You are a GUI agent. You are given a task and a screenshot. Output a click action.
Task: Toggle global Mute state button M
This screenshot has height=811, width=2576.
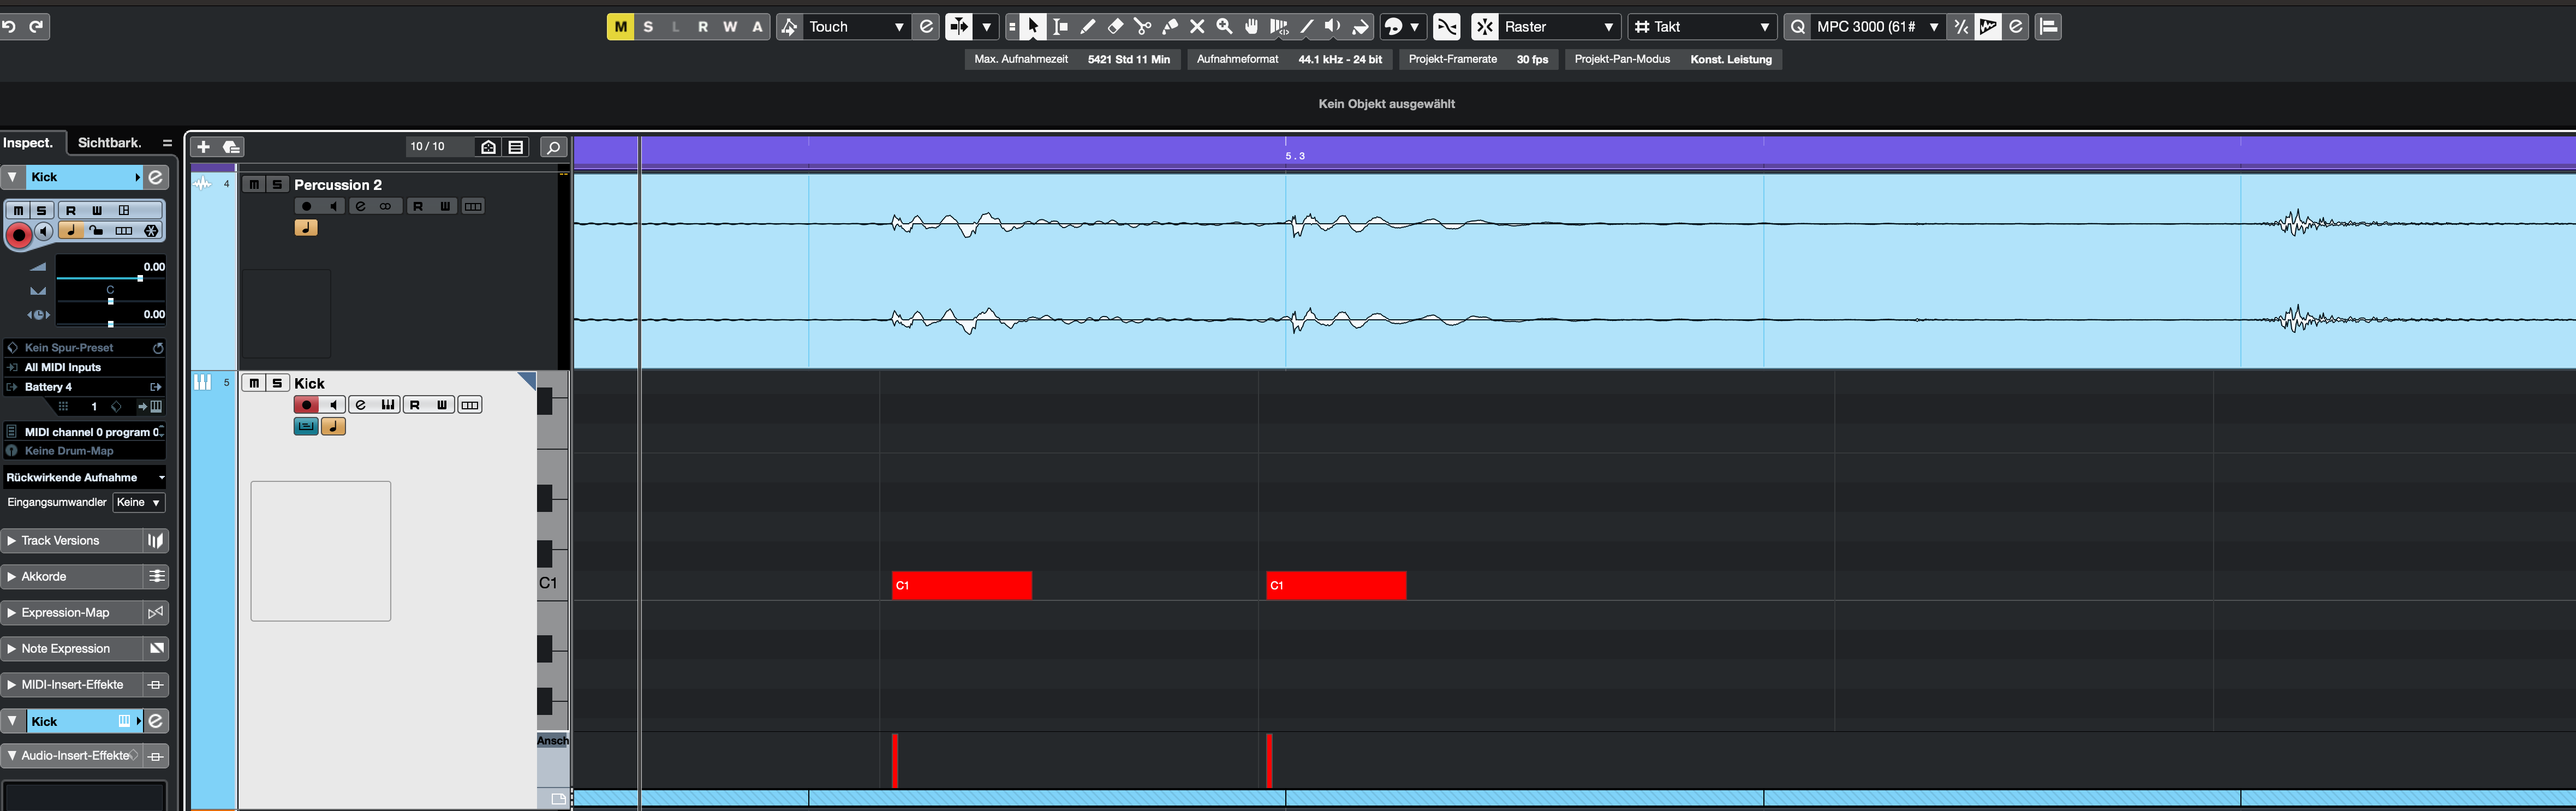[620, 27]
